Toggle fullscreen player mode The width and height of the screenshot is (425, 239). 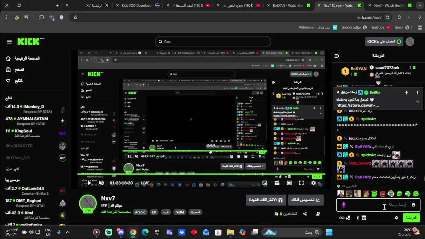point(301,183)
